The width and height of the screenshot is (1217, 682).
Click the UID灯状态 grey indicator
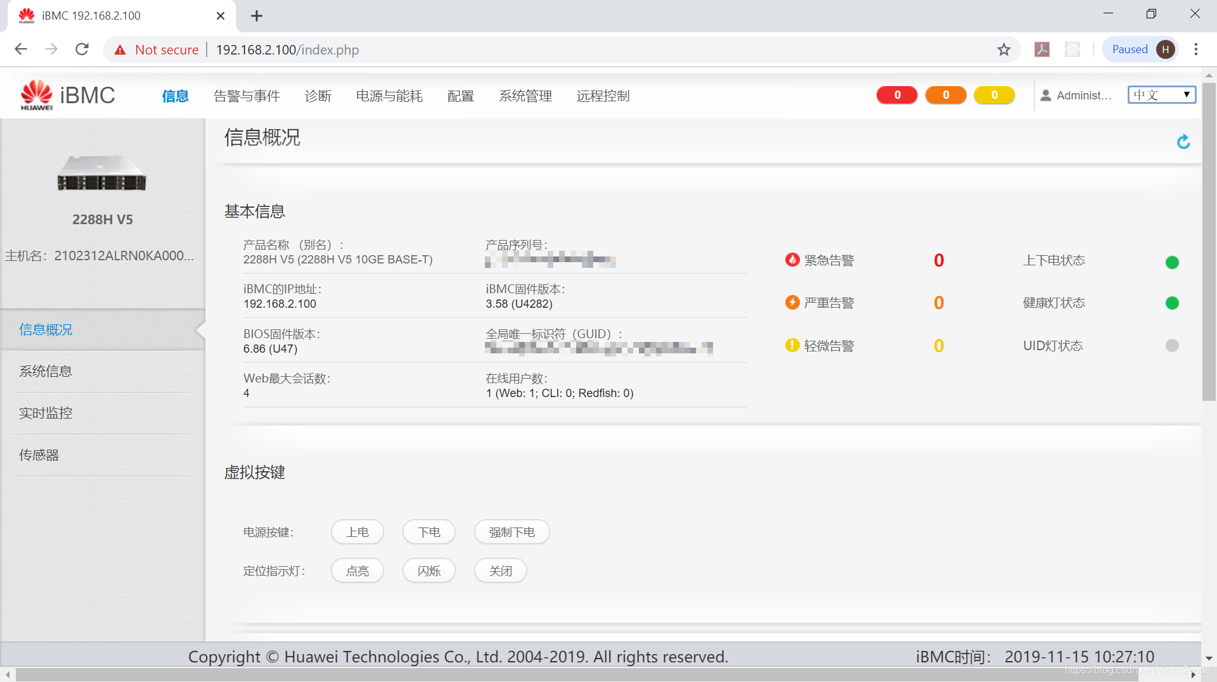[x=1172, y=345]
